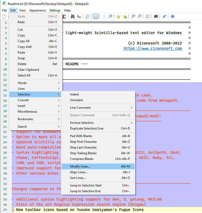Close the open Edit menu header
Viewport: 202px width, 213px height.
[x=13, y=10]
